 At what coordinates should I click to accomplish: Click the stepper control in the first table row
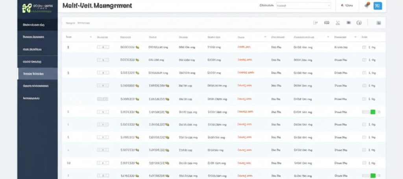point(103,47)
